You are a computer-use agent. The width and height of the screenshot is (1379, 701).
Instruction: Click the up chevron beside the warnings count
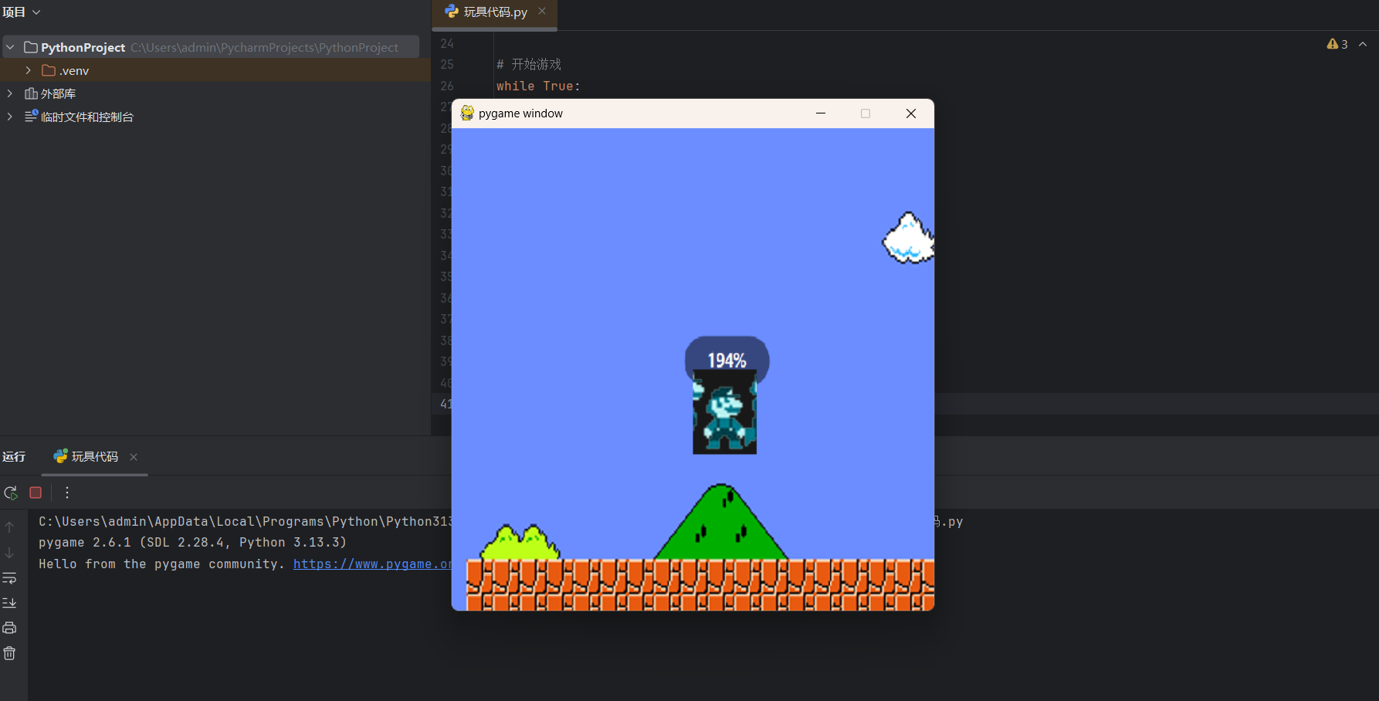tap(1363, 44)
